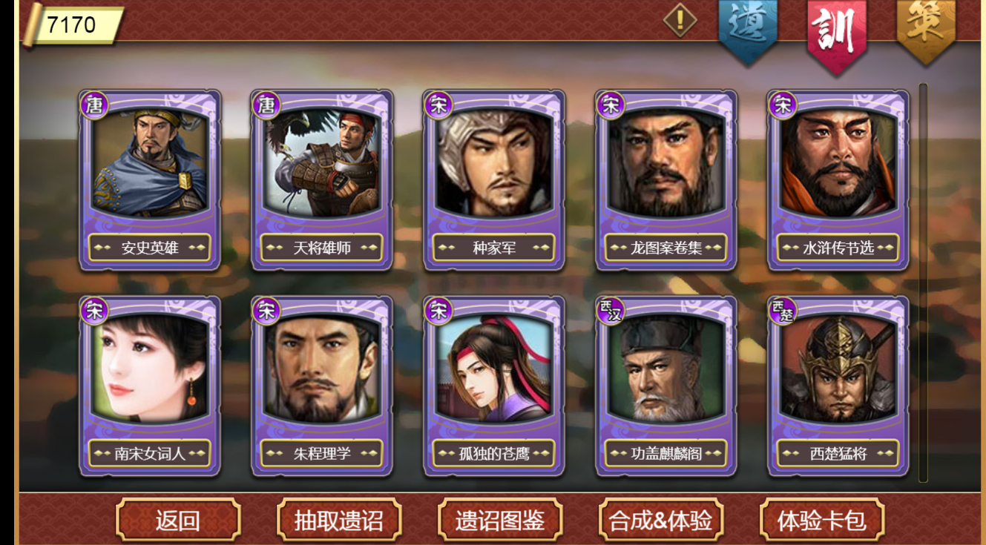986x545 pixels.
Task: Pick the 西楚猛将 card
Action: [838, 386]
